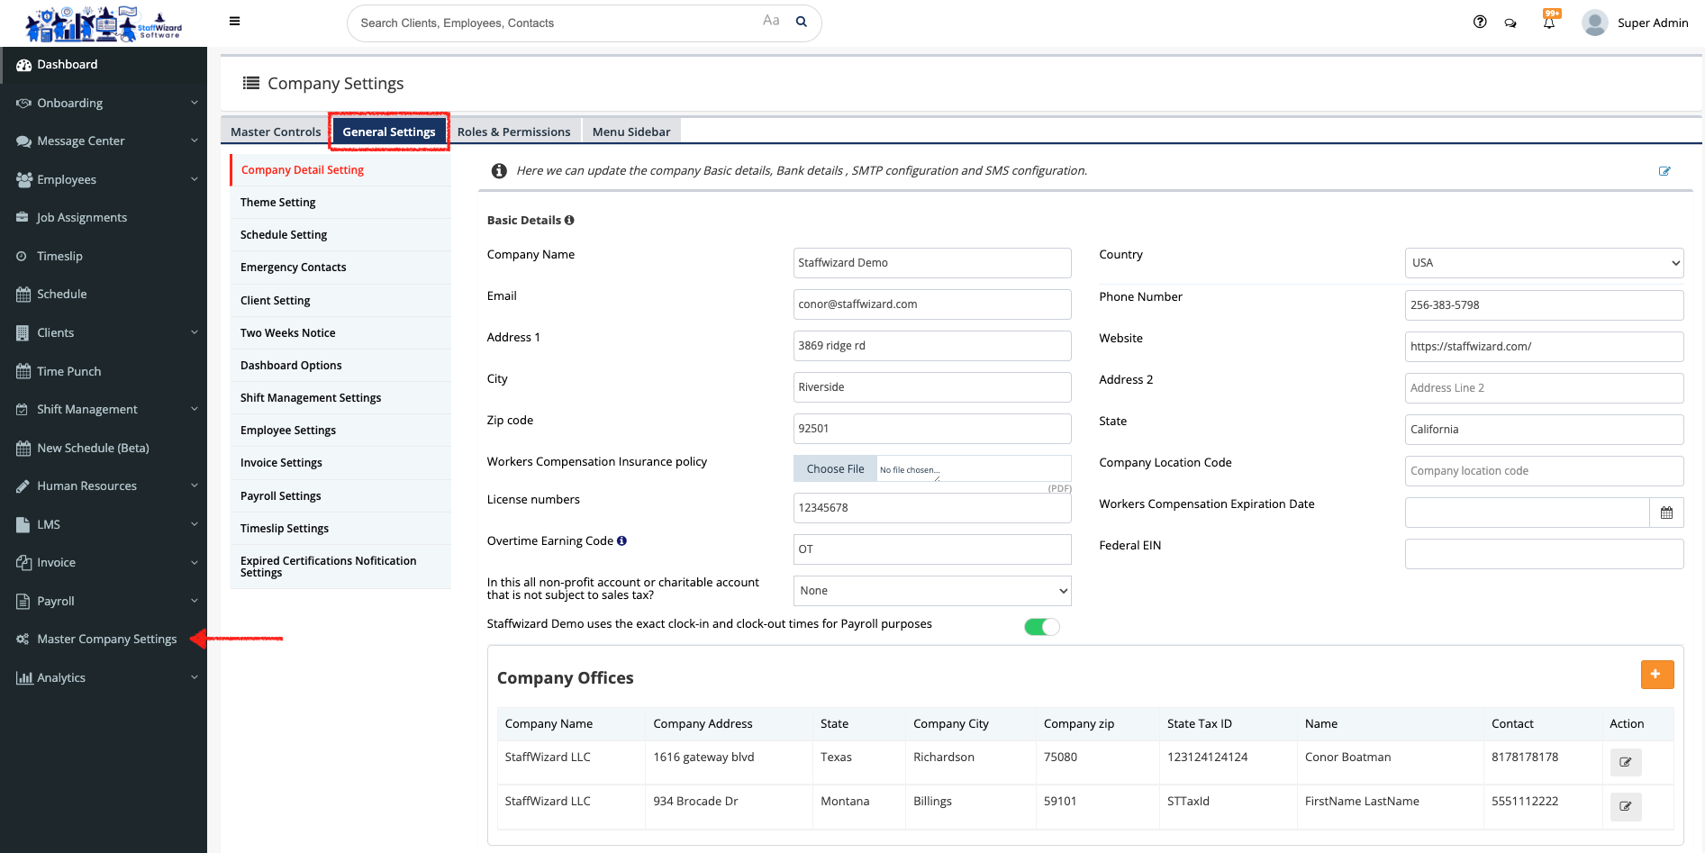Expand the LMS sidebar menu
Viewport: 1705px width, 853px height.
point(104,524)
